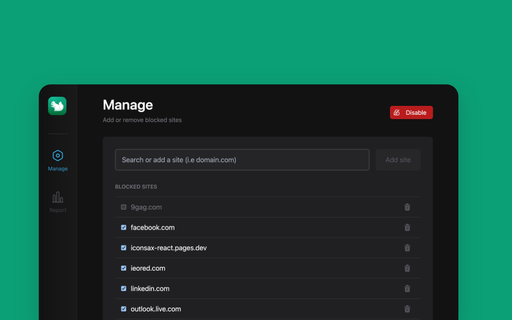Remove ieored.com with trash icon
Image resolution: width=512 pixels, height=320 pixels.
(407, 268)
